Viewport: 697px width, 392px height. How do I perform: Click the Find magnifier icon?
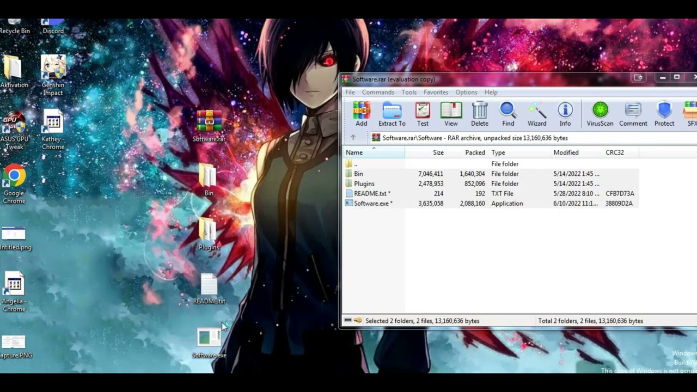coord(508,114)
